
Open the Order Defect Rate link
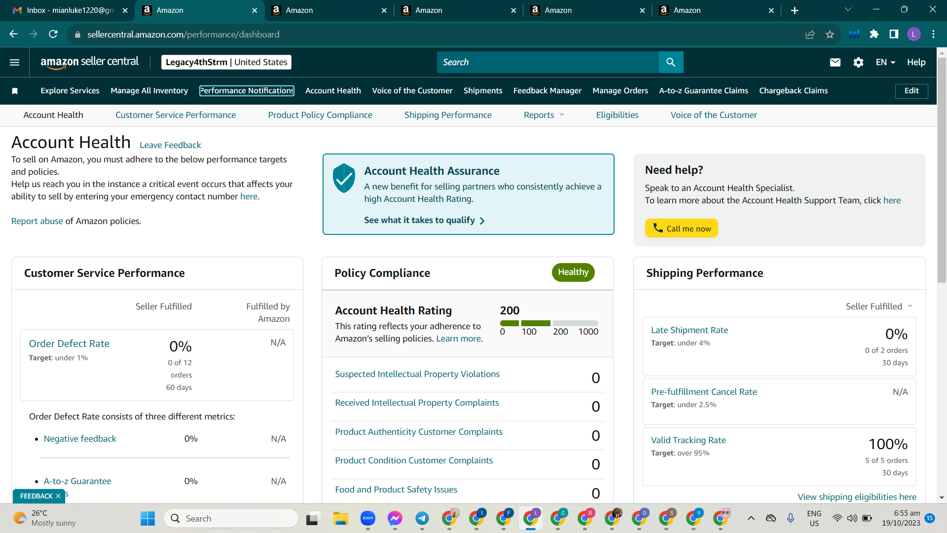click(69, 343)
